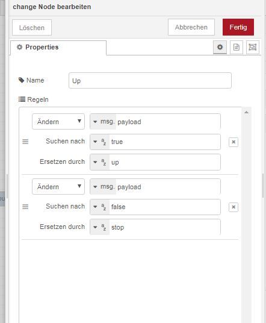The image size is (266, 323).
Task: Delete the false-to-stop rule
Action: point(234,207)
